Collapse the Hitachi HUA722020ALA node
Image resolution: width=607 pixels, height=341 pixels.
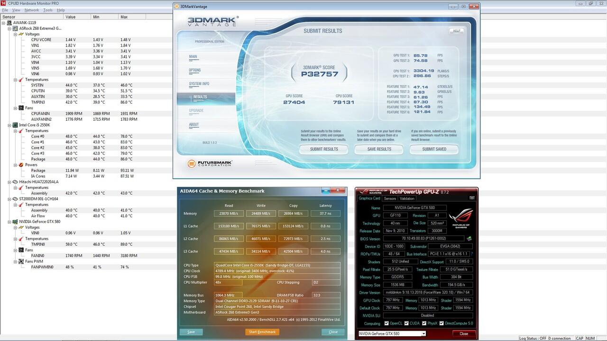(x=9, y=182)
